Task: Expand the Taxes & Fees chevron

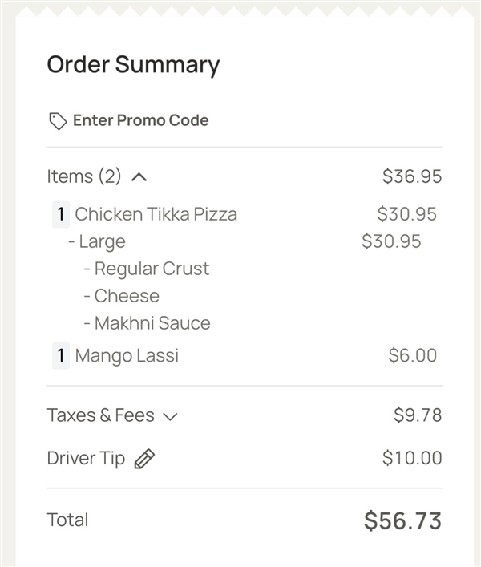Action: pos(170,416)
